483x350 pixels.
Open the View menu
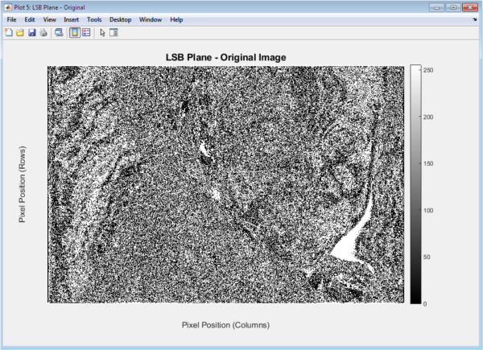pos(50,19)
